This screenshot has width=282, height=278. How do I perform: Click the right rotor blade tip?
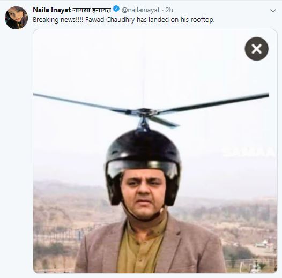coord(264,95)
